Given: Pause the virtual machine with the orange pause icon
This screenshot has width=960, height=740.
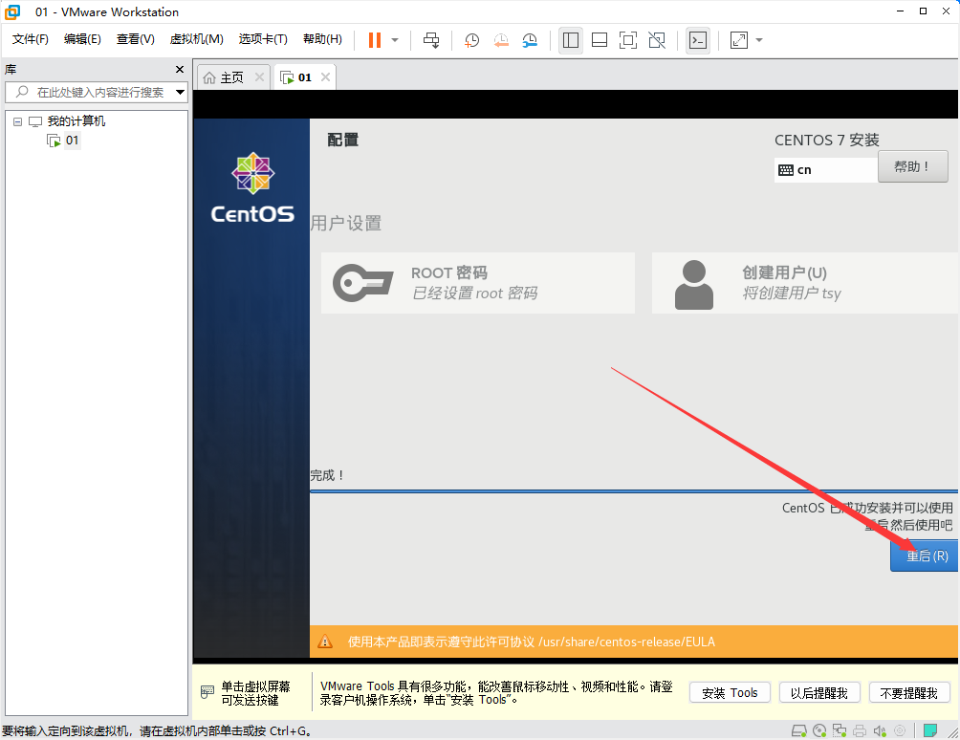Looking at the screenshot, I should point(375,40).
